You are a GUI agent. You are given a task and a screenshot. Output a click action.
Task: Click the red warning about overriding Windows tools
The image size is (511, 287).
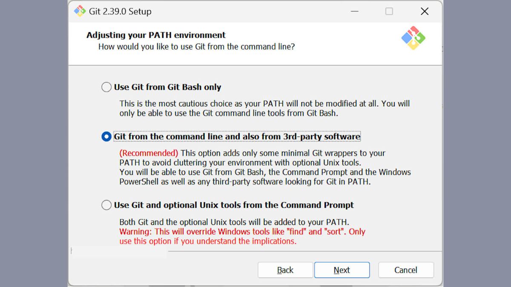click(242, 232)
